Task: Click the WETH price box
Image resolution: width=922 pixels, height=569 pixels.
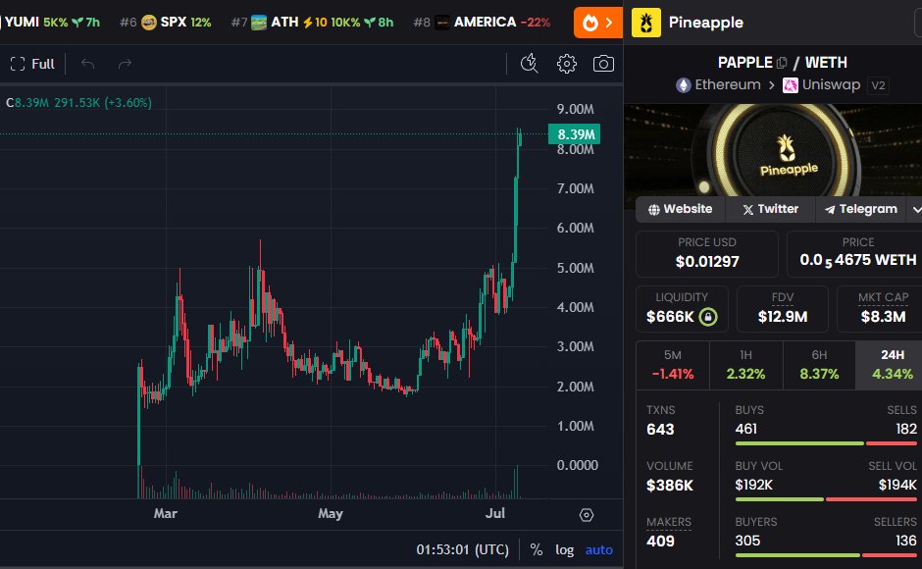Action: click(856, 254)
